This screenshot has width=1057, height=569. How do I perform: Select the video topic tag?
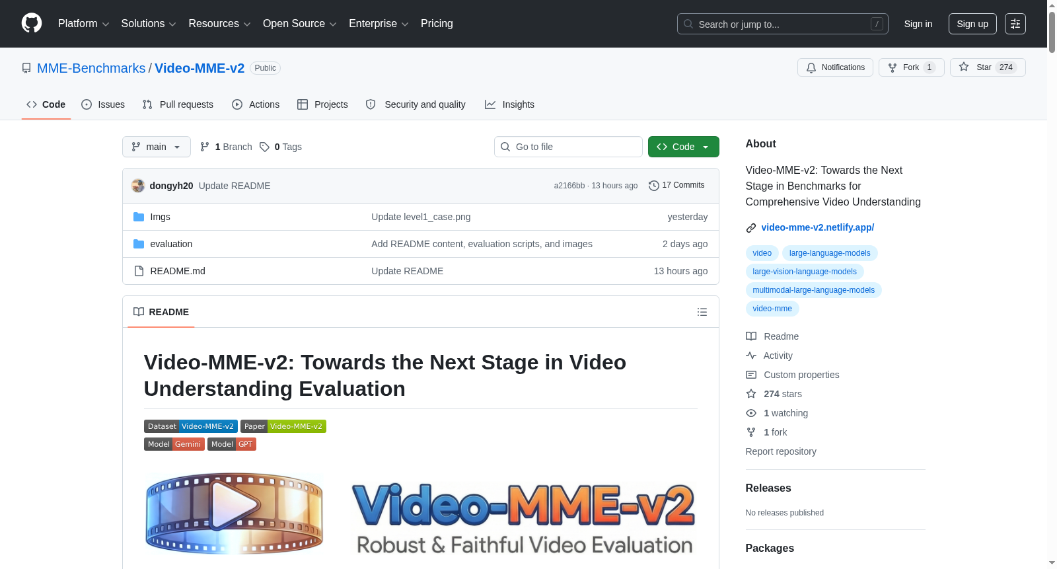762,253
